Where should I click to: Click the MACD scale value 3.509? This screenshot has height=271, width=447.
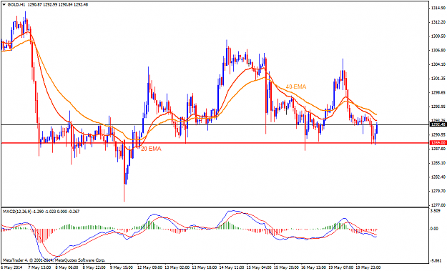pyautogui.click(x=436, y=211)
